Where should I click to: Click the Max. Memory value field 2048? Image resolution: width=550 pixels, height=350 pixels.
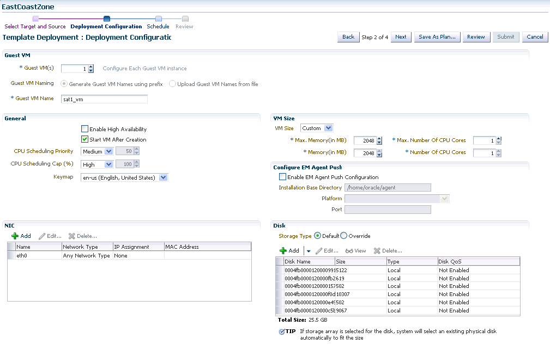click(x=365, y=141)
